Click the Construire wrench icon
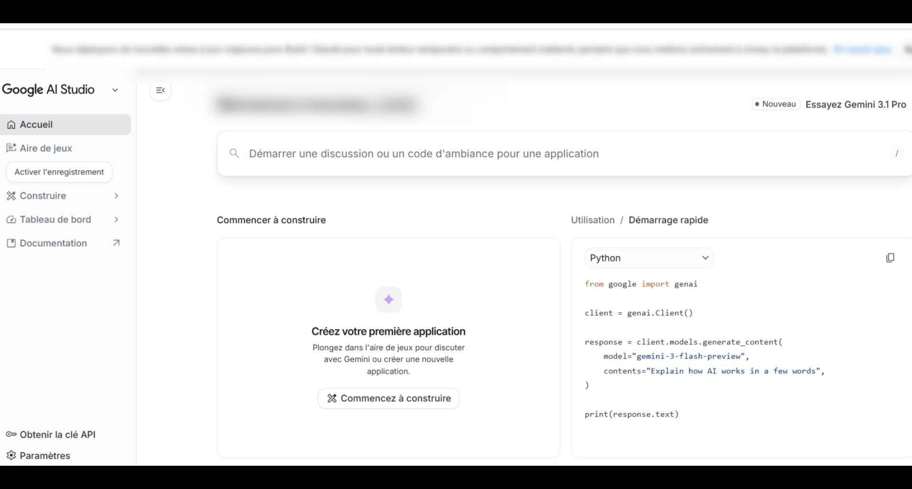The height and width of the screenshot is (489, 912). pos(11,196)
